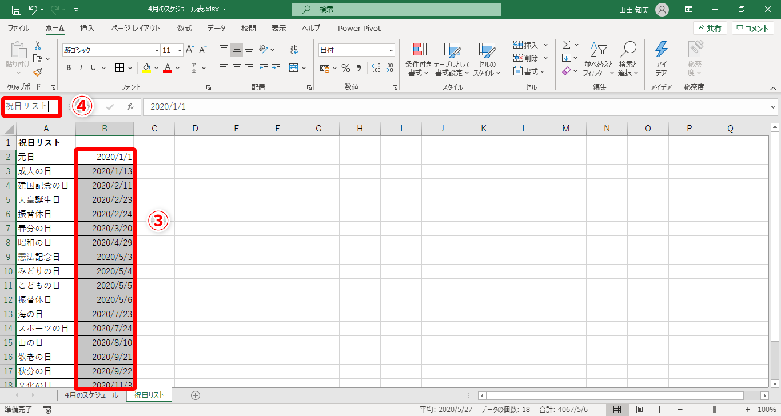Open セルのスタイル gallery

click(487, 59)
